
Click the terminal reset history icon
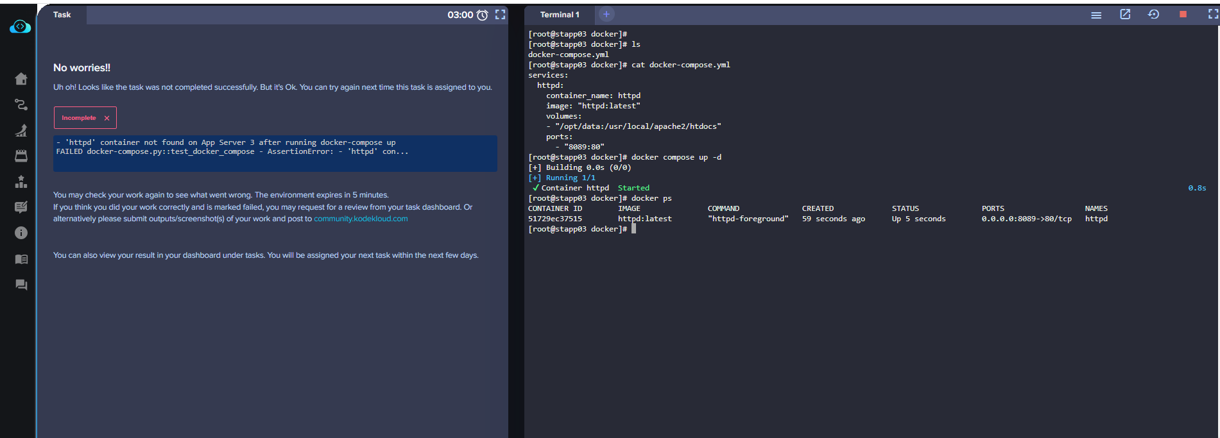point(1153,14)
